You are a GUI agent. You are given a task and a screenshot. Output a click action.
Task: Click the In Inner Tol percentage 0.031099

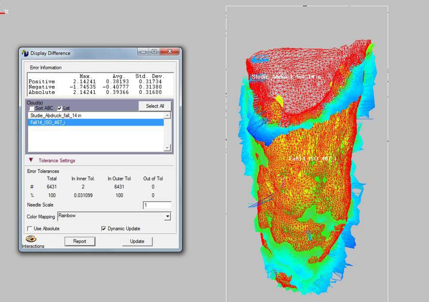pyautogui.click(x=83, y=196)
